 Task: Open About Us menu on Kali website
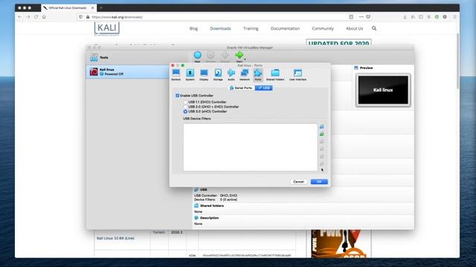coord(354,28)
